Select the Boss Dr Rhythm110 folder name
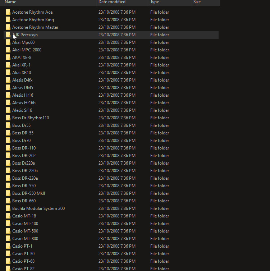The height and width of the screenshot is (271, 270). (x=31, y=118)
